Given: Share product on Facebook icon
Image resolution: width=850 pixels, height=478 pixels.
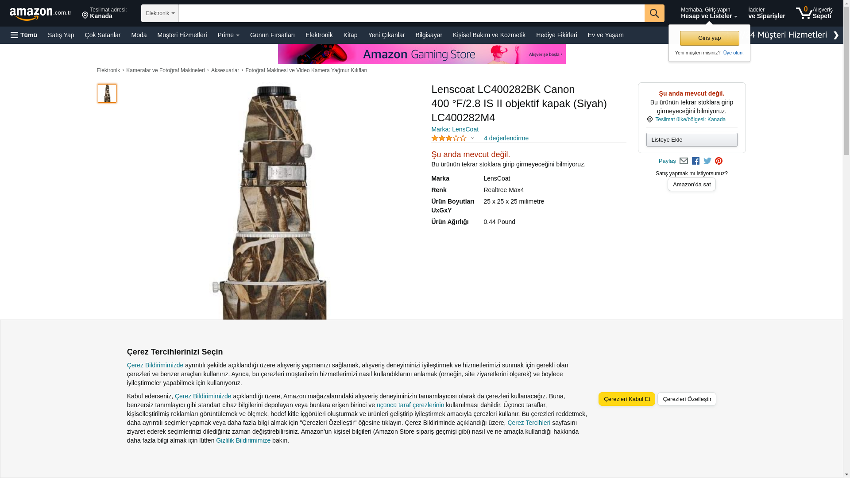Looking at the screenshot, I should [695, 161].
